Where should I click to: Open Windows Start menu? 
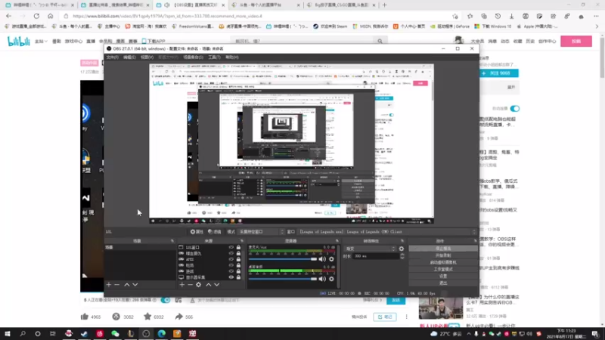click(x=8, y=333)
